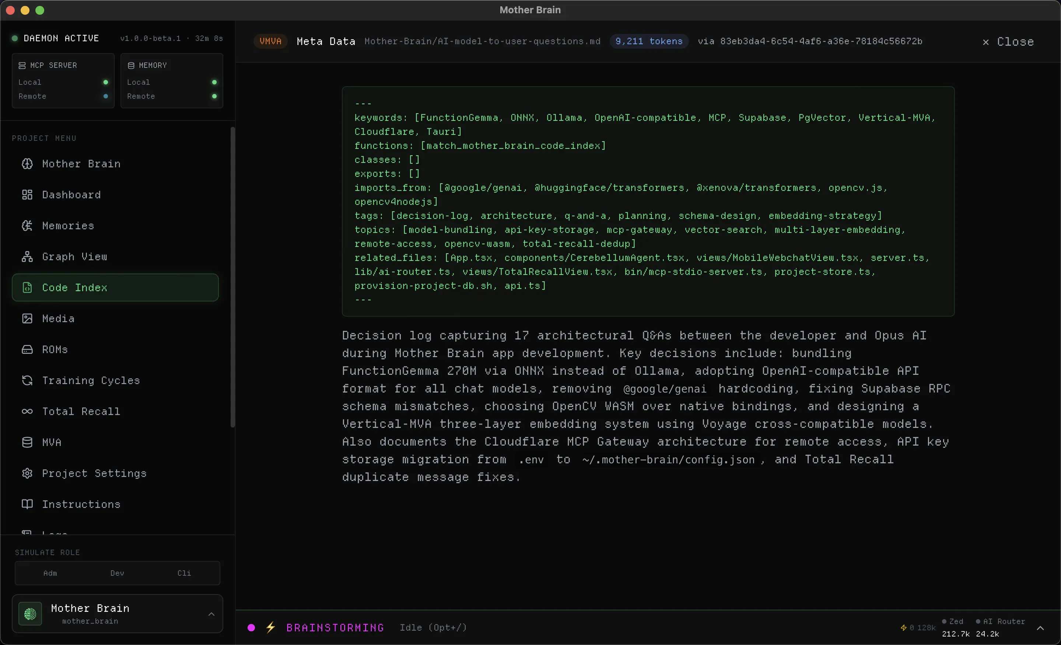1061x645 pixels.
Task: Click the lightning bolt beside BRAINSTORMING
Action: click(270, 627)
